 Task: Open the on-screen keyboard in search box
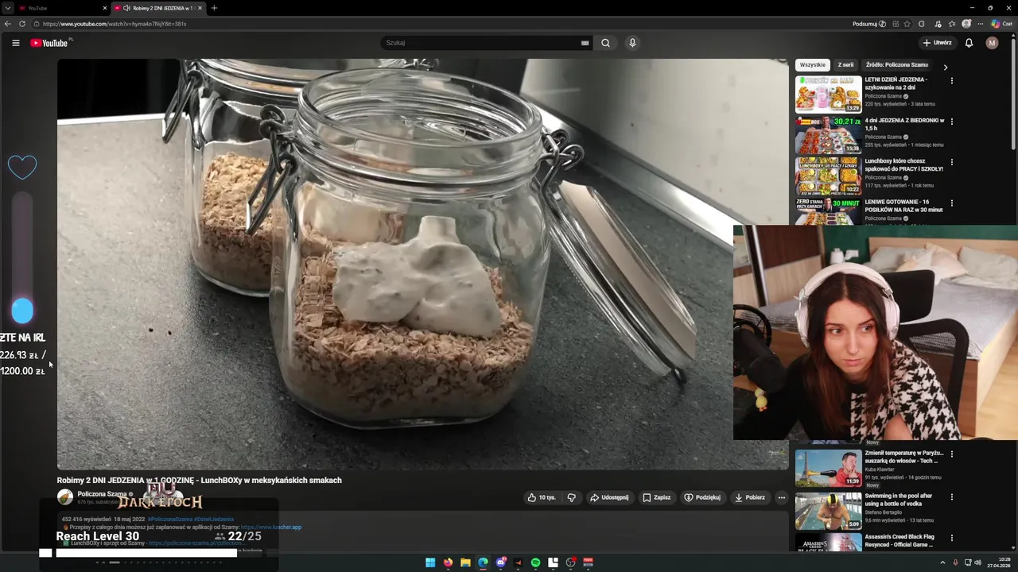pos(585,43)
